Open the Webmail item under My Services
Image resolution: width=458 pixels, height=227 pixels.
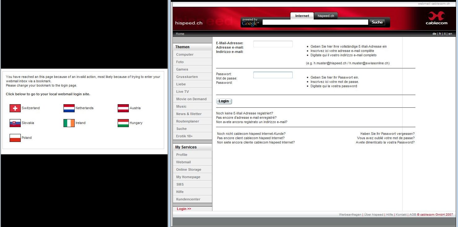tap(183, 162)
